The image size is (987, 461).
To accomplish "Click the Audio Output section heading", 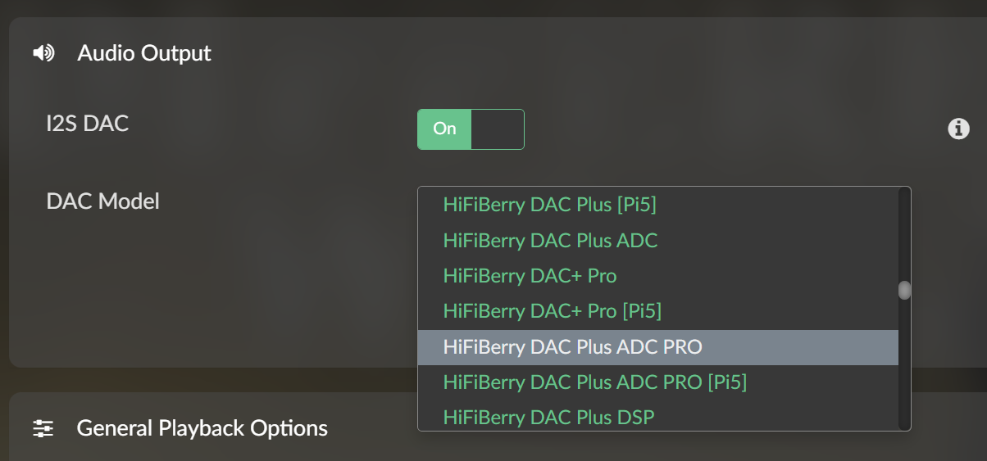I will click(x=144, y=53).
